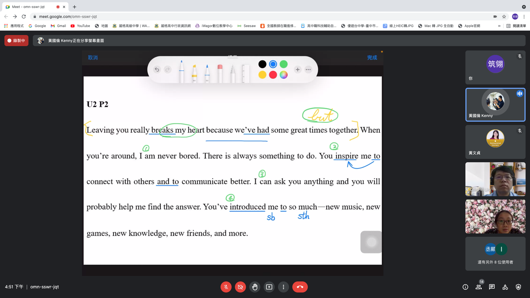Leave the call with red hang-up button
The height and width of the screenshot is (298, 530).
300,287
